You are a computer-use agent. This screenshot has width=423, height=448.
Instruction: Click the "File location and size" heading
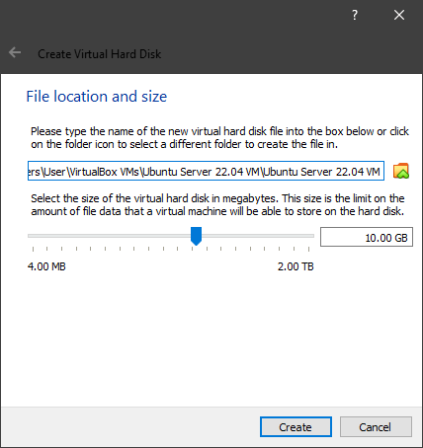coord(97,97)
